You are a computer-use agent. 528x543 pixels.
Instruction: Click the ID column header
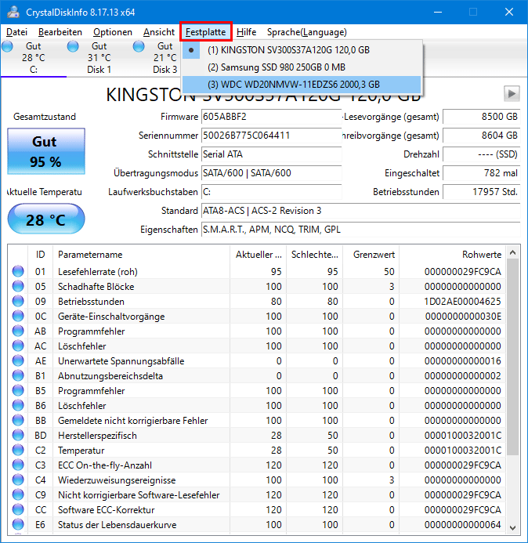[x=40, y=255]
